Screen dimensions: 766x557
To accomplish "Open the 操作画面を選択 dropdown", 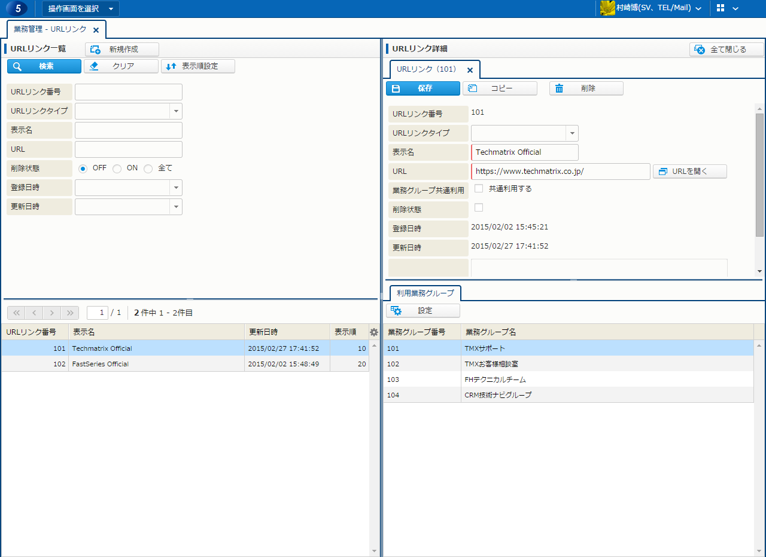I will 80,8.
